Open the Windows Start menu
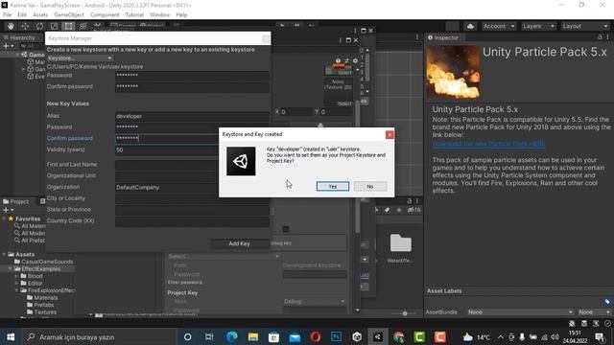The height and width of the screenshot is (345, 614). pyautogui.click(x=11, y=336)
